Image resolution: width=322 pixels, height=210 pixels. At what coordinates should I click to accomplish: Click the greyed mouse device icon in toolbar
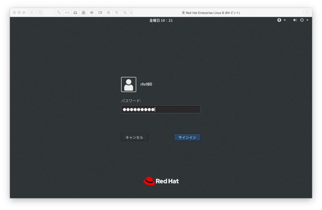click(x=116, y=12)
